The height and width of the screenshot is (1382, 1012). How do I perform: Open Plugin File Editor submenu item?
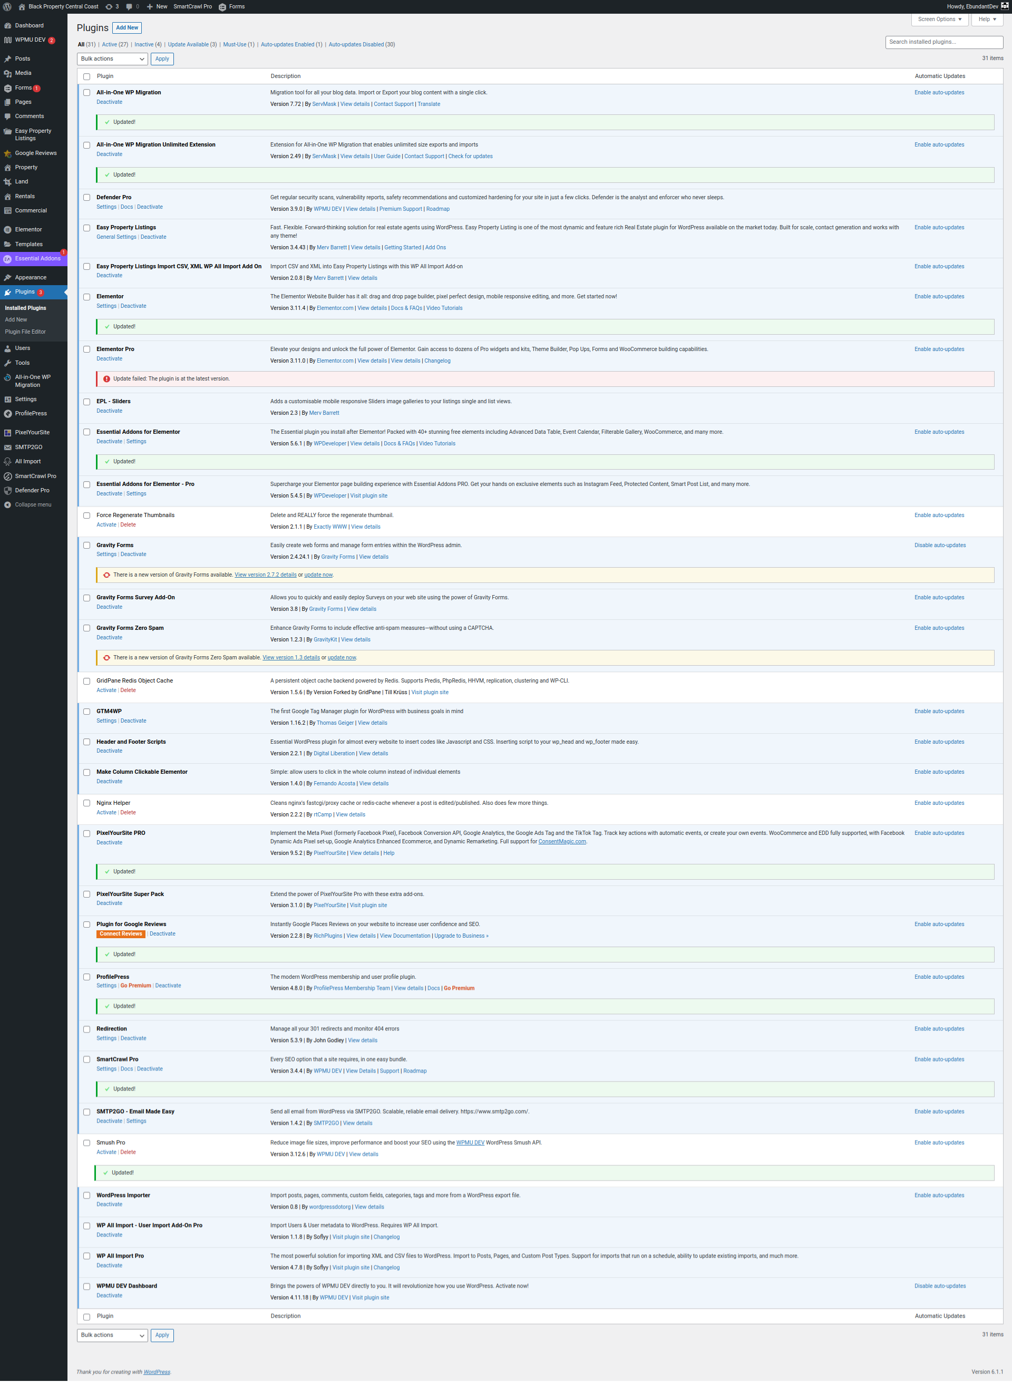[25, 332]
